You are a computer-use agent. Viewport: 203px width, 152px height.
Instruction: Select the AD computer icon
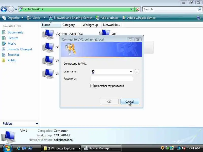(x=105, y=32)
